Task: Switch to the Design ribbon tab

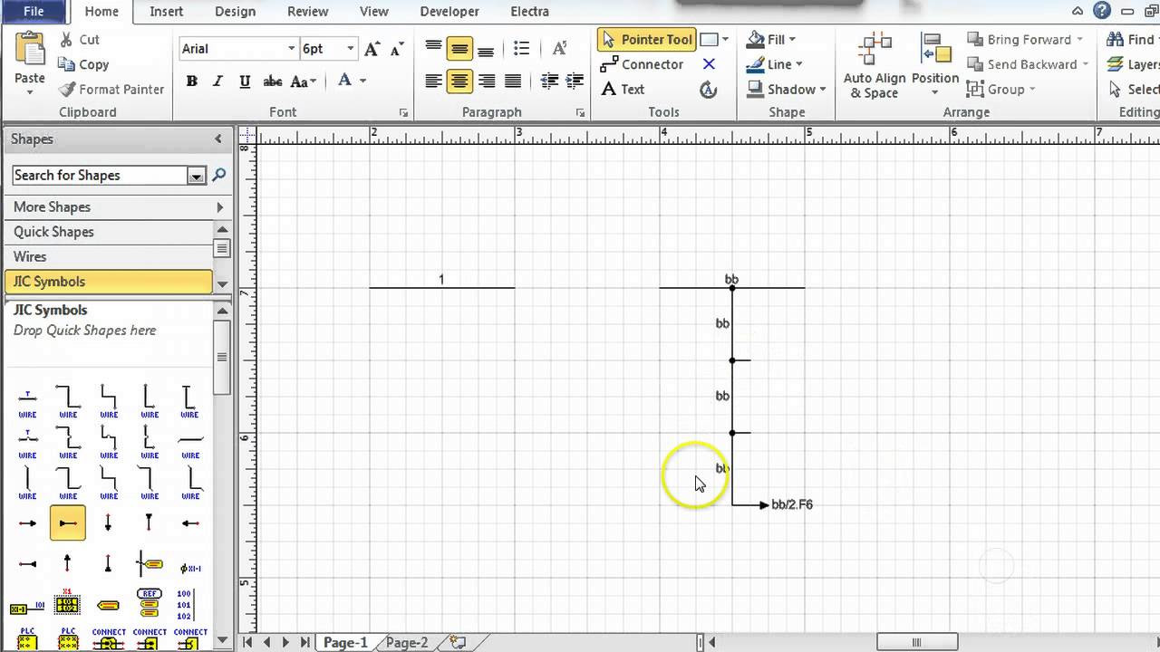Action: [x=235, y=12]
